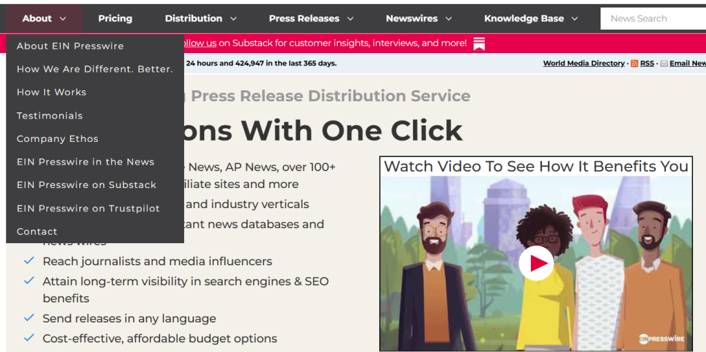Select About EIN Presswire menu entry
This screenshot has width=706, height=352.
(x=70, y=46)
